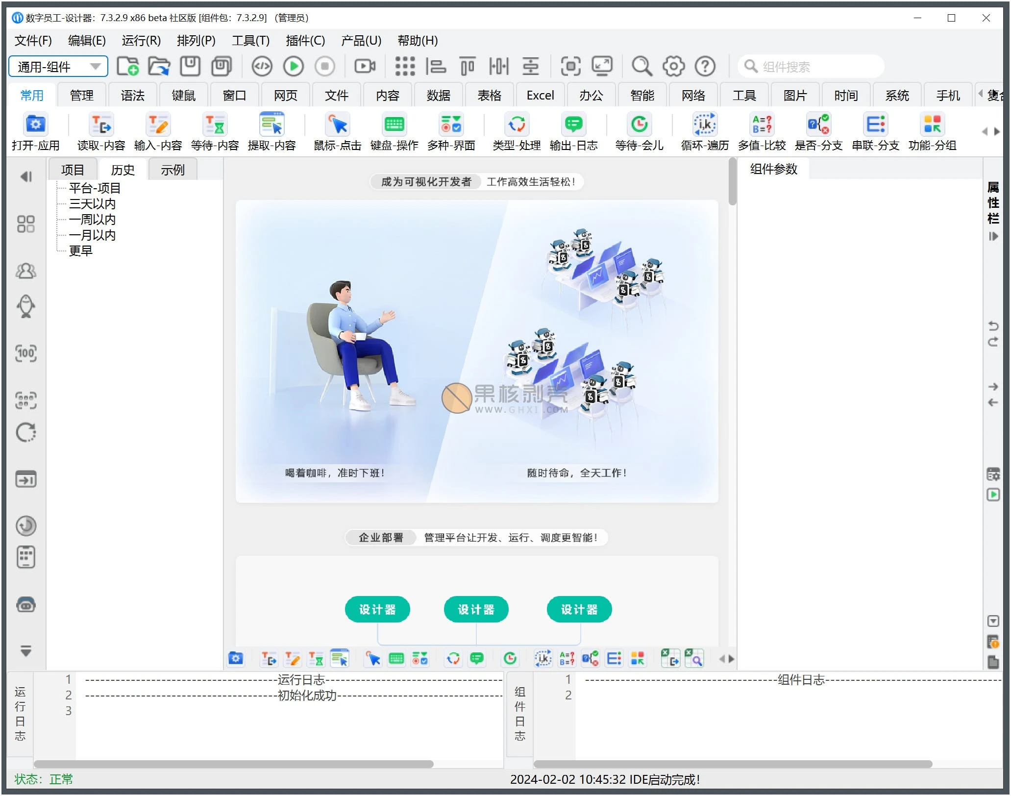Switch to the 示例 tab

point(173,170)
